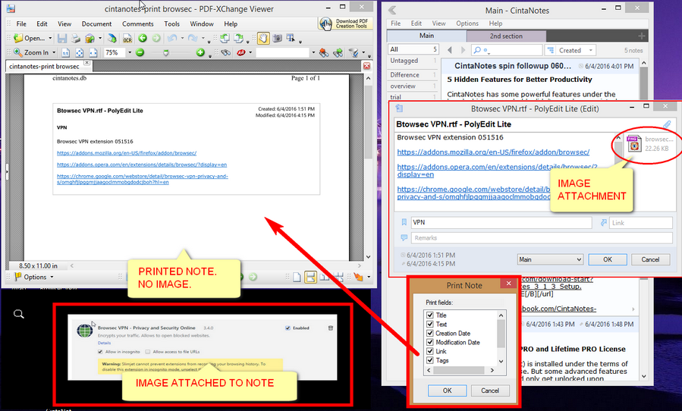This screenshot has width=682, height=411.
Task: Uncheck Link print field
Action: [x=430, y=351]
